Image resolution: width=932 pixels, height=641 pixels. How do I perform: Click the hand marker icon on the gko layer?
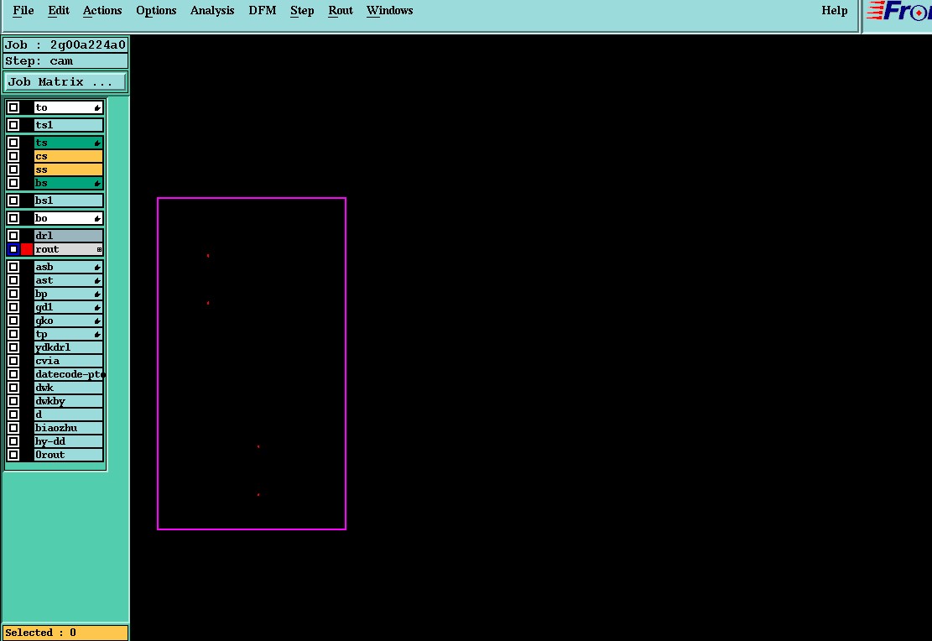coord(97,321)
